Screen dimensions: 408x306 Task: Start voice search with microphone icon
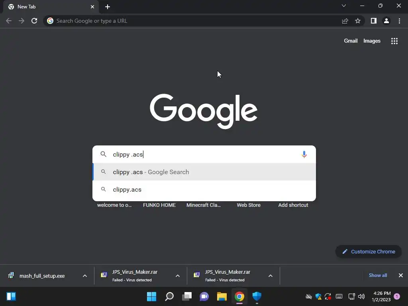coord(304,154)
